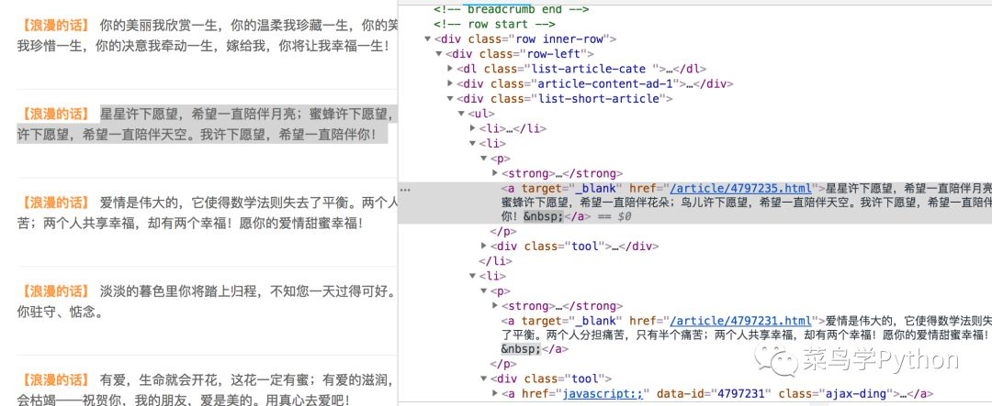Collapse the p node above article 4797235 link

(x=485, y=158)
